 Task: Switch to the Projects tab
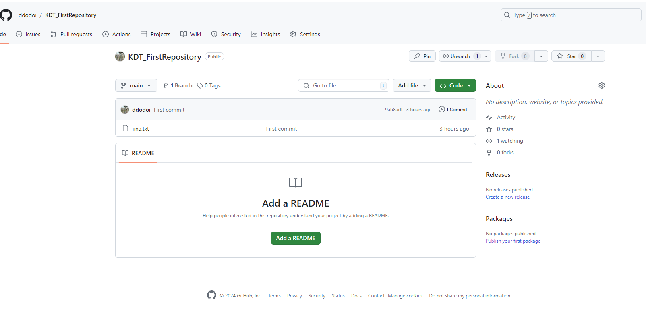tap(155, 34)
